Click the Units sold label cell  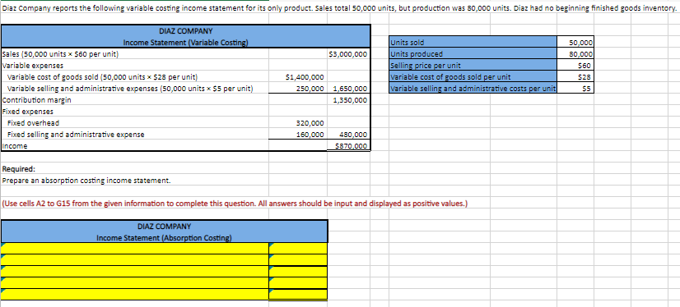[x=473, y=43]
